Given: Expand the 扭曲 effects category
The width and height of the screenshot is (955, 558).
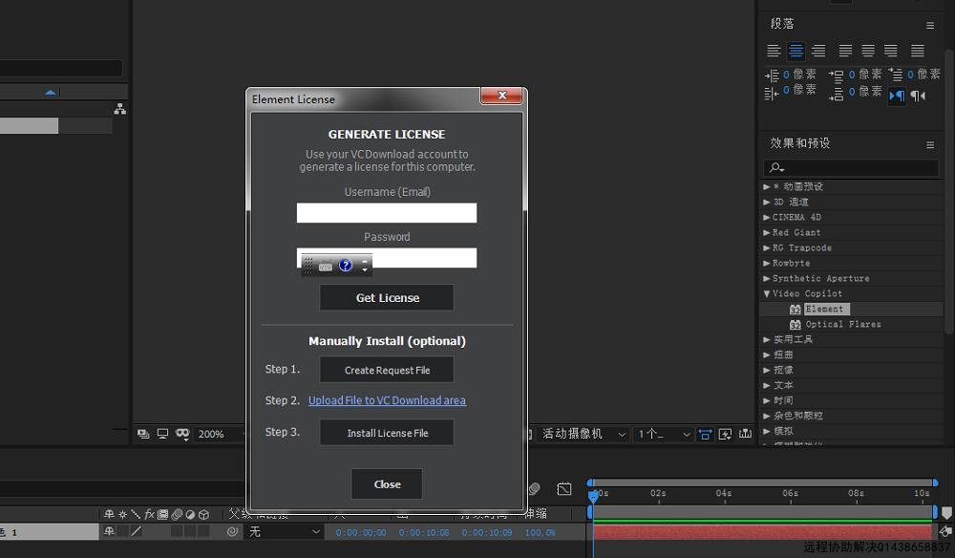Looking at the screenshot, I should point(767,354).
